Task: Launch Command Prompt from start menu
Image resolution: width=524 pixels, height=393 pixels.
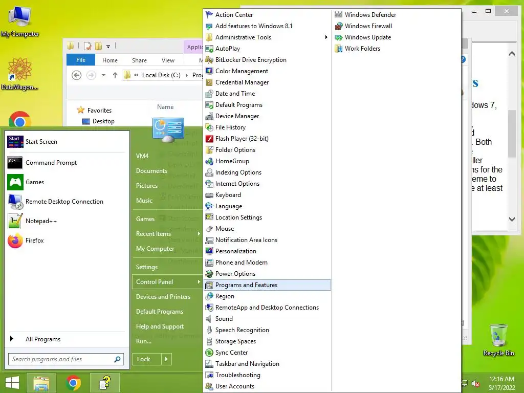Action: point(66,163)
